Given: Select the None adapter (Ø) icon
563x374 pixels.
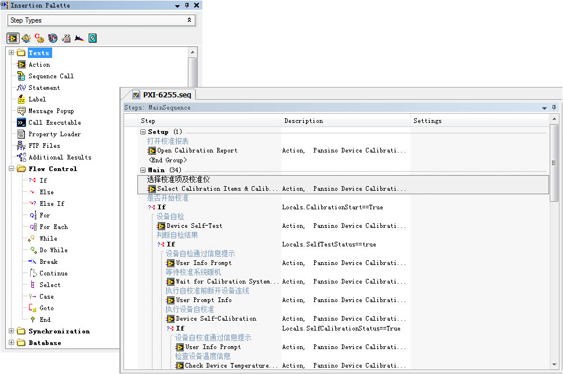Looking at the screenshot, I should coord(92,38).
